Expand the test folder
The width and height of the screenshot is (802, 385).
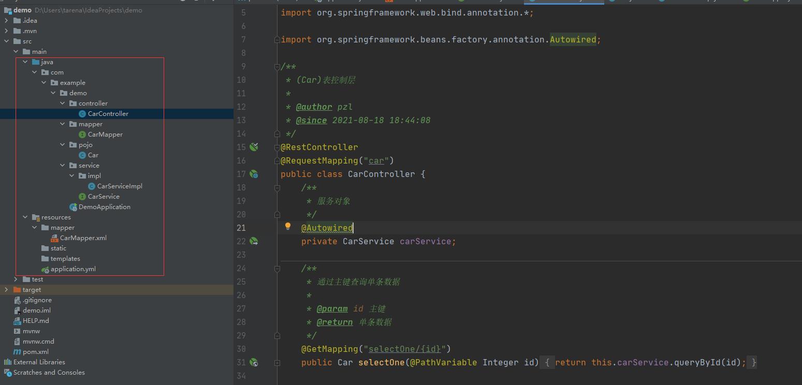click(16, 279)
